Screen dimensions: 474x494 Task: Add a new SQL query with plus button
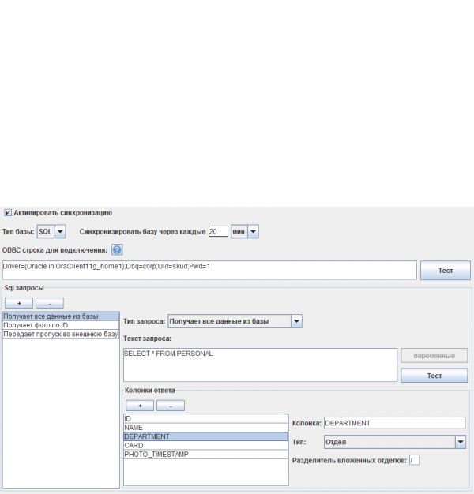(19, 303)
